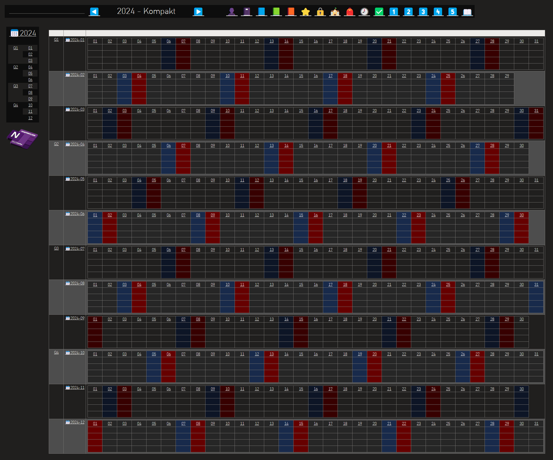This screenshot has height=460, width=553.
Task: Click the calendar icon before 2024-06
Action: pyautogui.click(x=68, y=214)
